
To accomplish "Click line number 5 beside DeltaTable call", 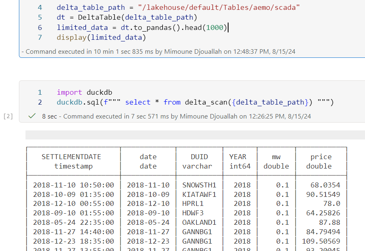I will coord(40,17).
